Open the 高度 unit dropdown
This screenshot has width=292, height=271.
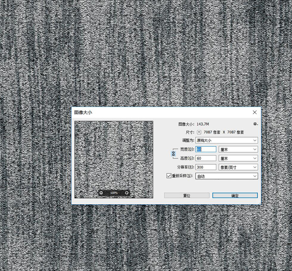point(238,158)
